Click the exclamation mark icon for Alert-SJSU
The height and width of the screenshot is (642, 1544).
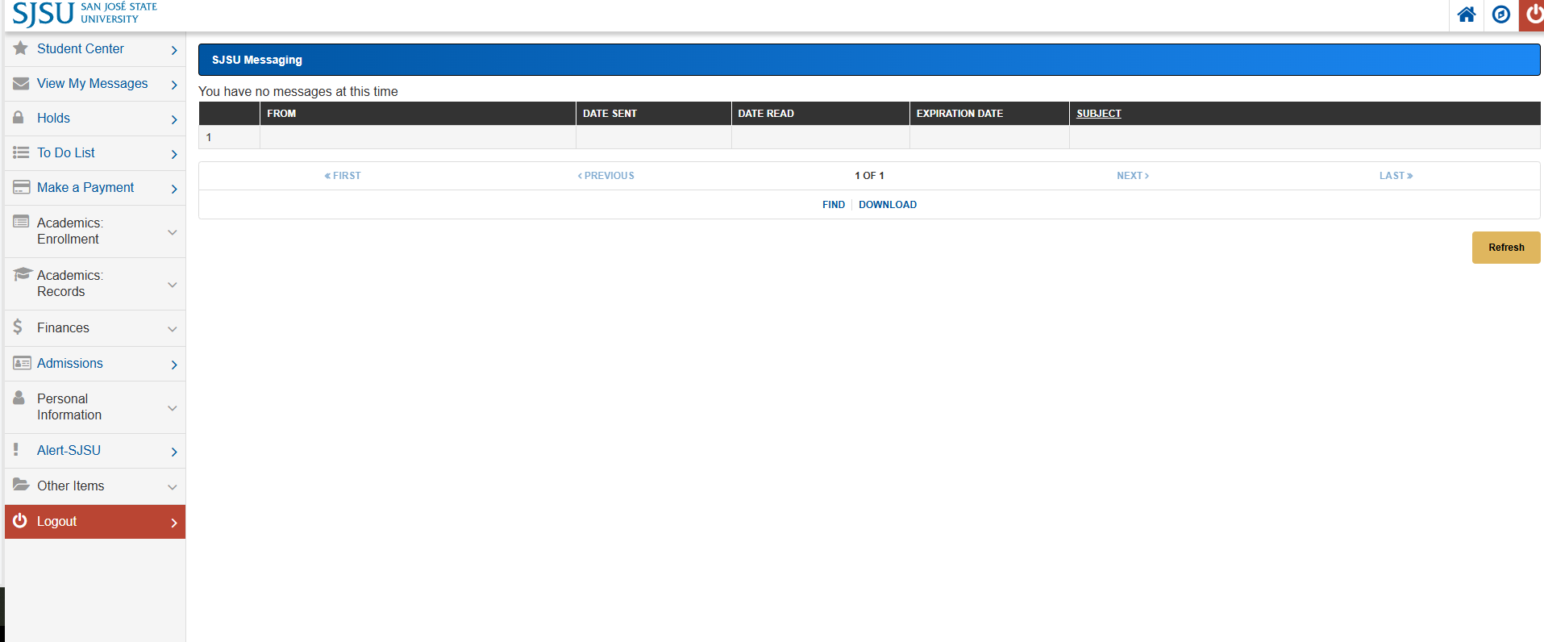(15, 450)
